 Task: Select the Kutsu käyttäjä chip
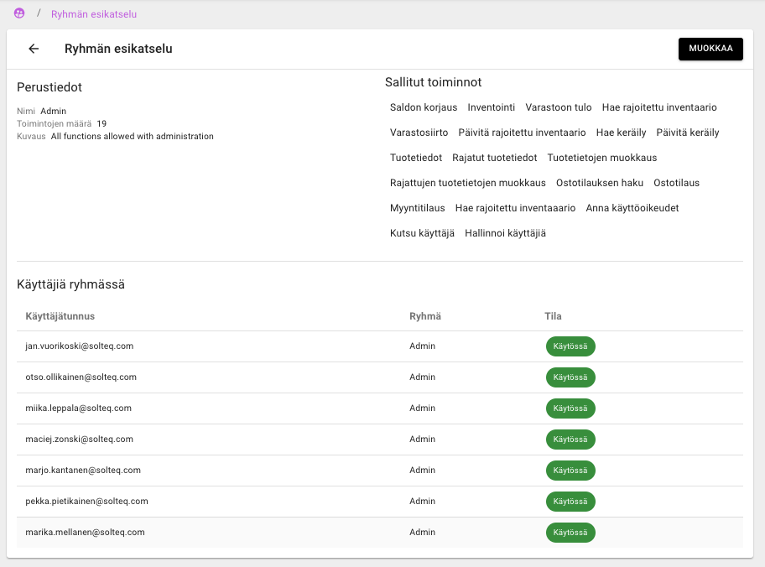coord(422,233)
